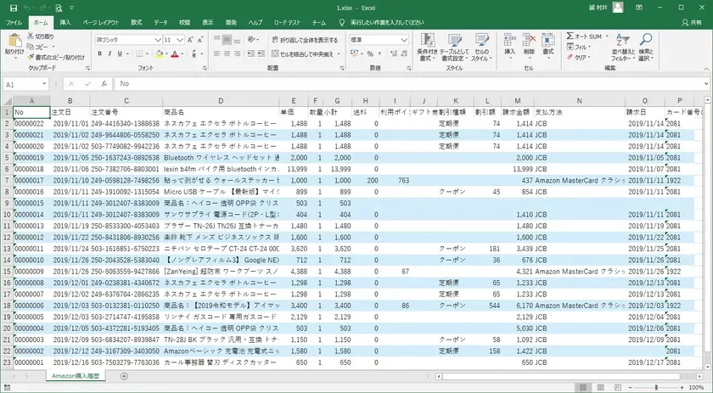The width and height of the screenshot is (713, 393).
Task: Toggle Wrap Text (折り返して全体を表示する)
Action: tap(305, 40)
